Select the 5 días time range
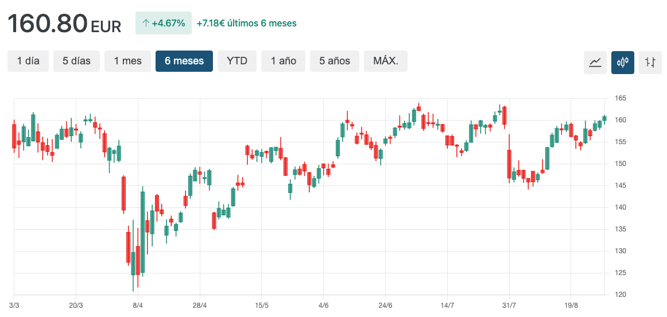The image size is (667, 317). [76, 61]
